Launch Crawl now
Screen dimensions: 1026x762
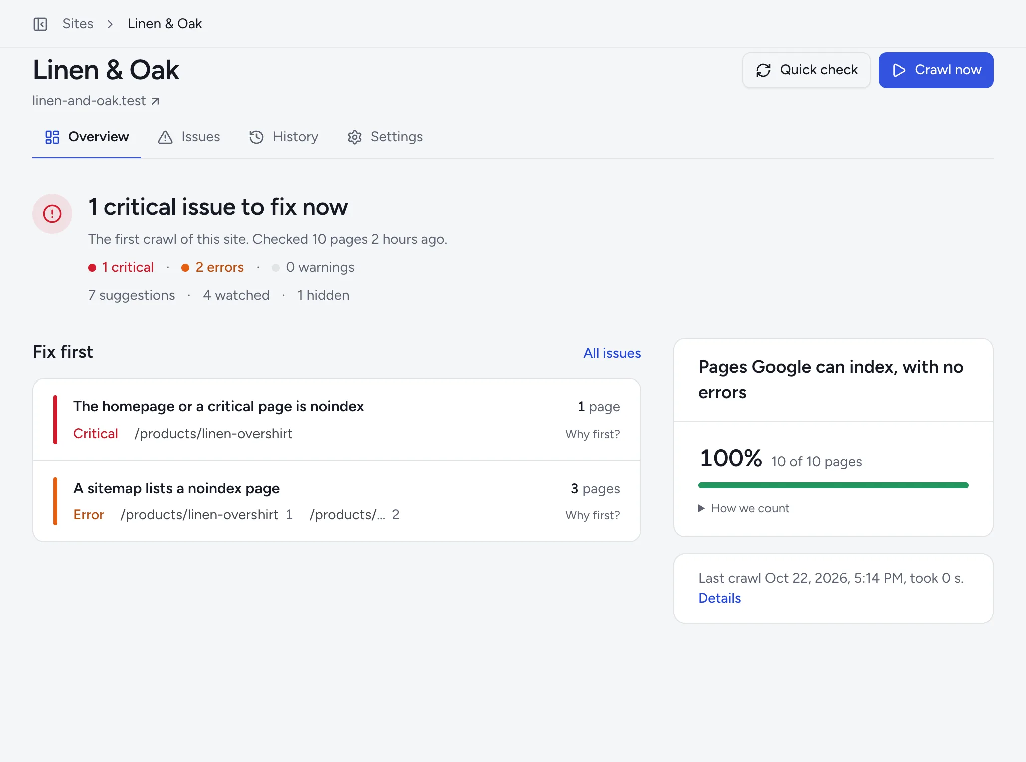pos(936,70)
